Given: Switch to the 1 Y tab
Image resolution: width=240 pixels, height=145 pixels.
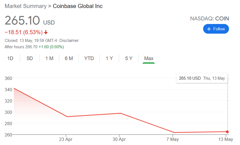Looking at the screenshot, I should coord(109,58).
